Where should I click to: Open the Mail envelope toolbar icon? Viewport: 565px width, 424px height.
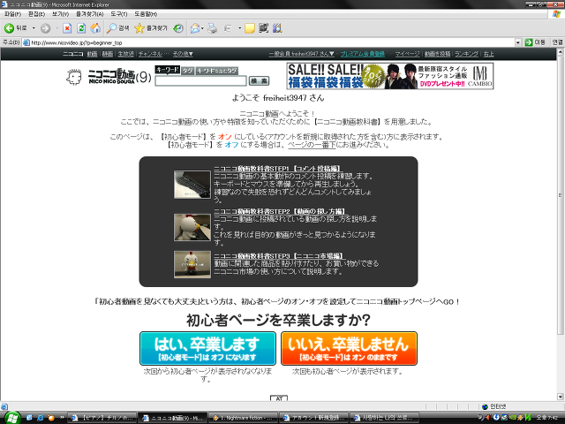point(195,28)
